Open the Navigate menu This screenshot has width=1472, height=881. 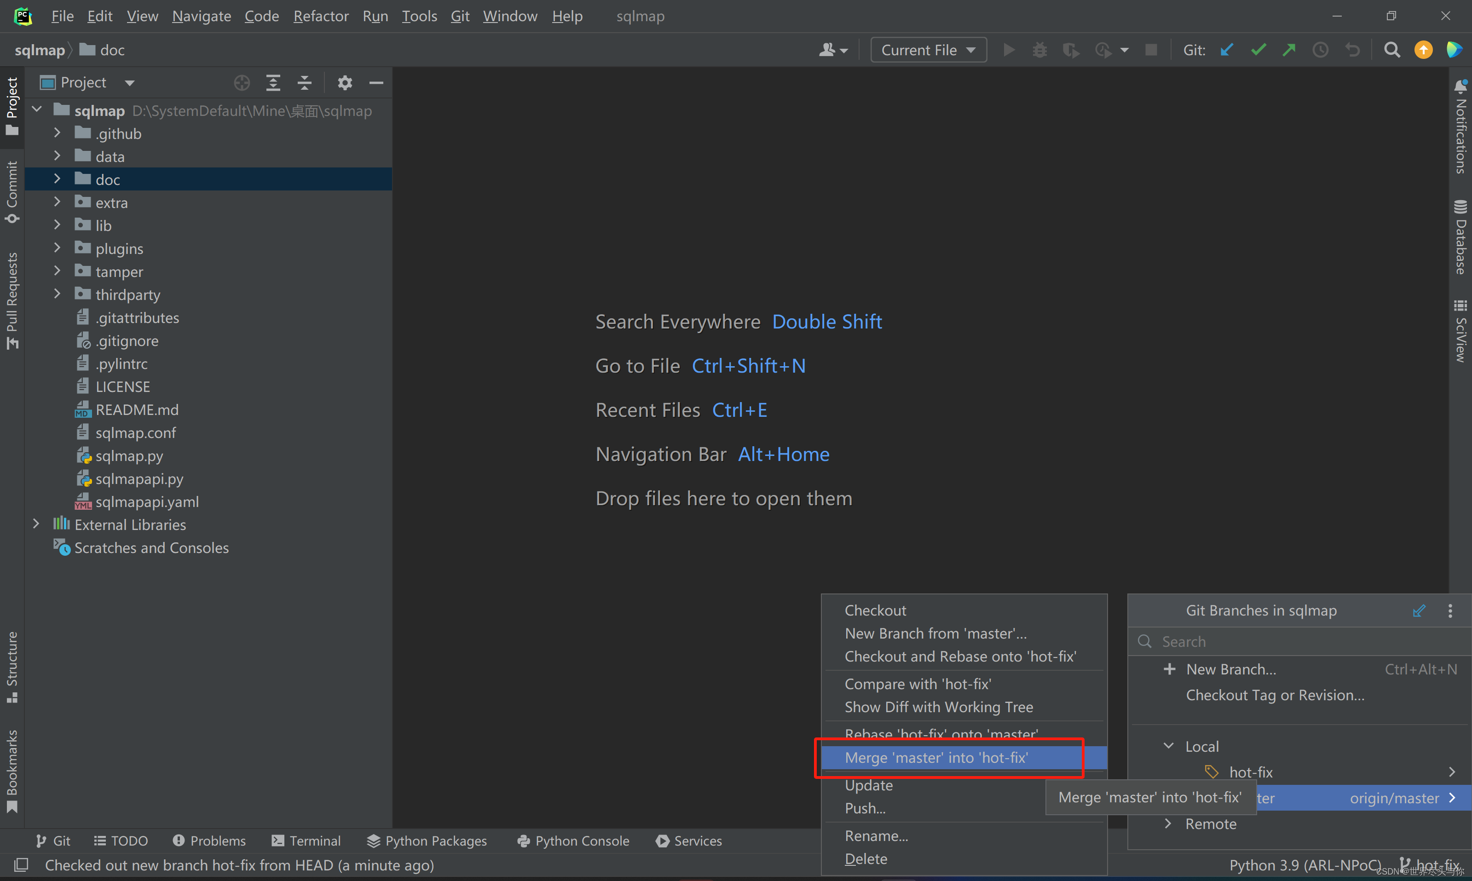click(201, 16)
